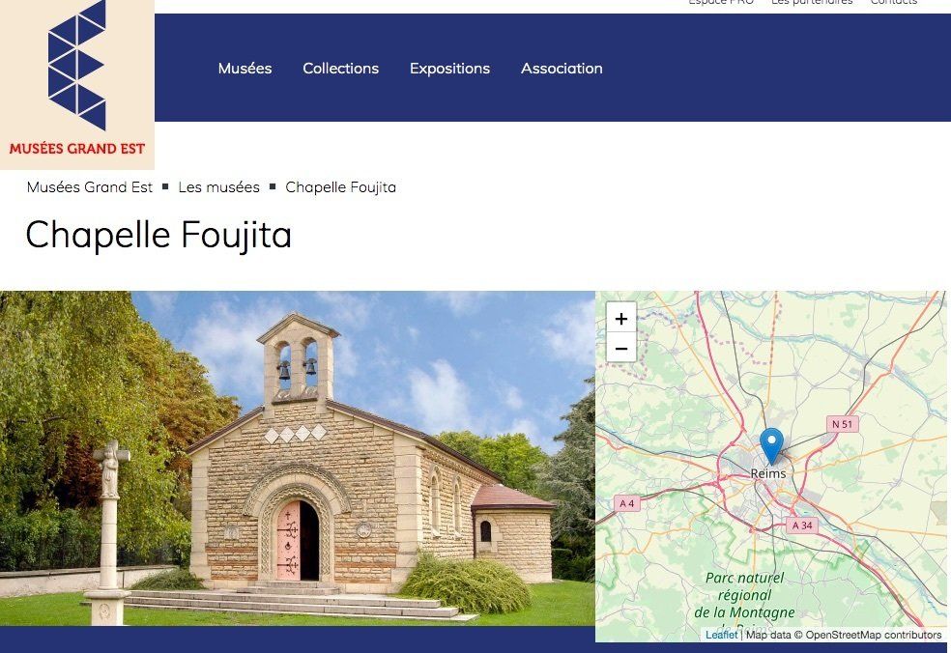Select the blue Reims map marker
951x653 pixels.
pos(771,446)
